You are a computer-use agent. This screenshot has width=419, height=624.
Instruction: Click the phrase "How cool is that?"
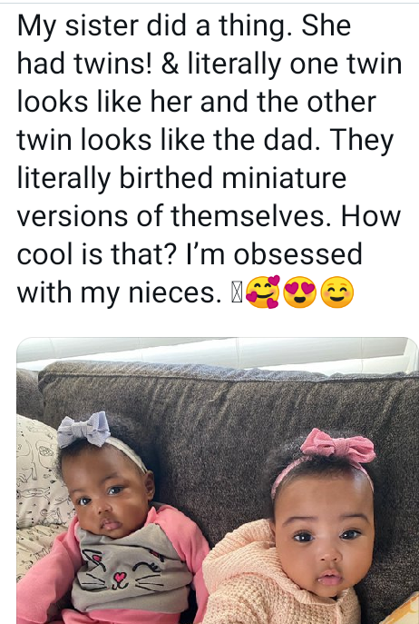pos(209,235)
